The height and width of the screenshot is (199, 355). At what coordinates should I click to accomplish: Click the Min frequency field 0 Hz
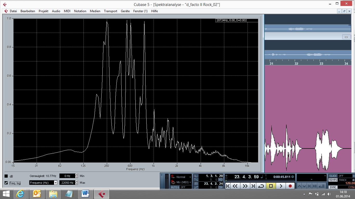coord(67,176)
